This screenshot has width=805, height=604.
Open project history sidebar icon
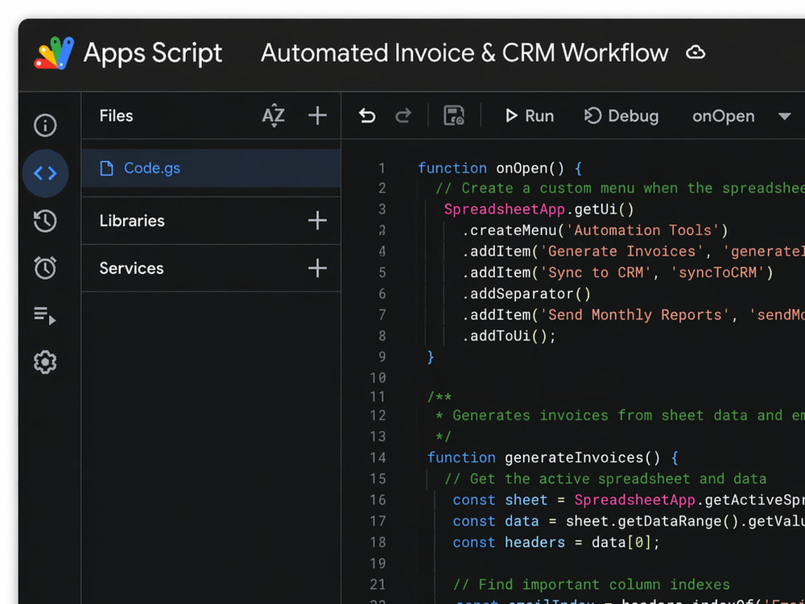[x=45, y=221]
